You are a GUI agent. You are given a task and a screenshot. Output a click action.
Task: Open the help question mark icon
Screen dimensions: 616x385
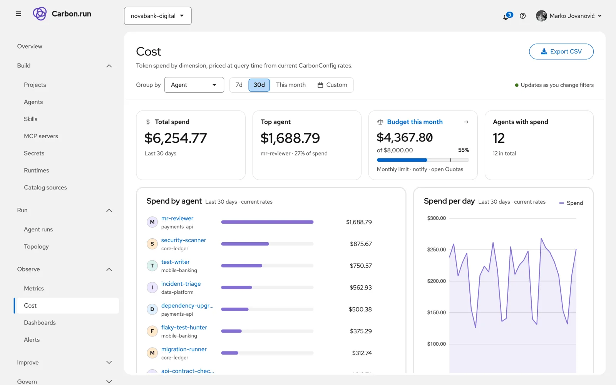pos(522,16)
